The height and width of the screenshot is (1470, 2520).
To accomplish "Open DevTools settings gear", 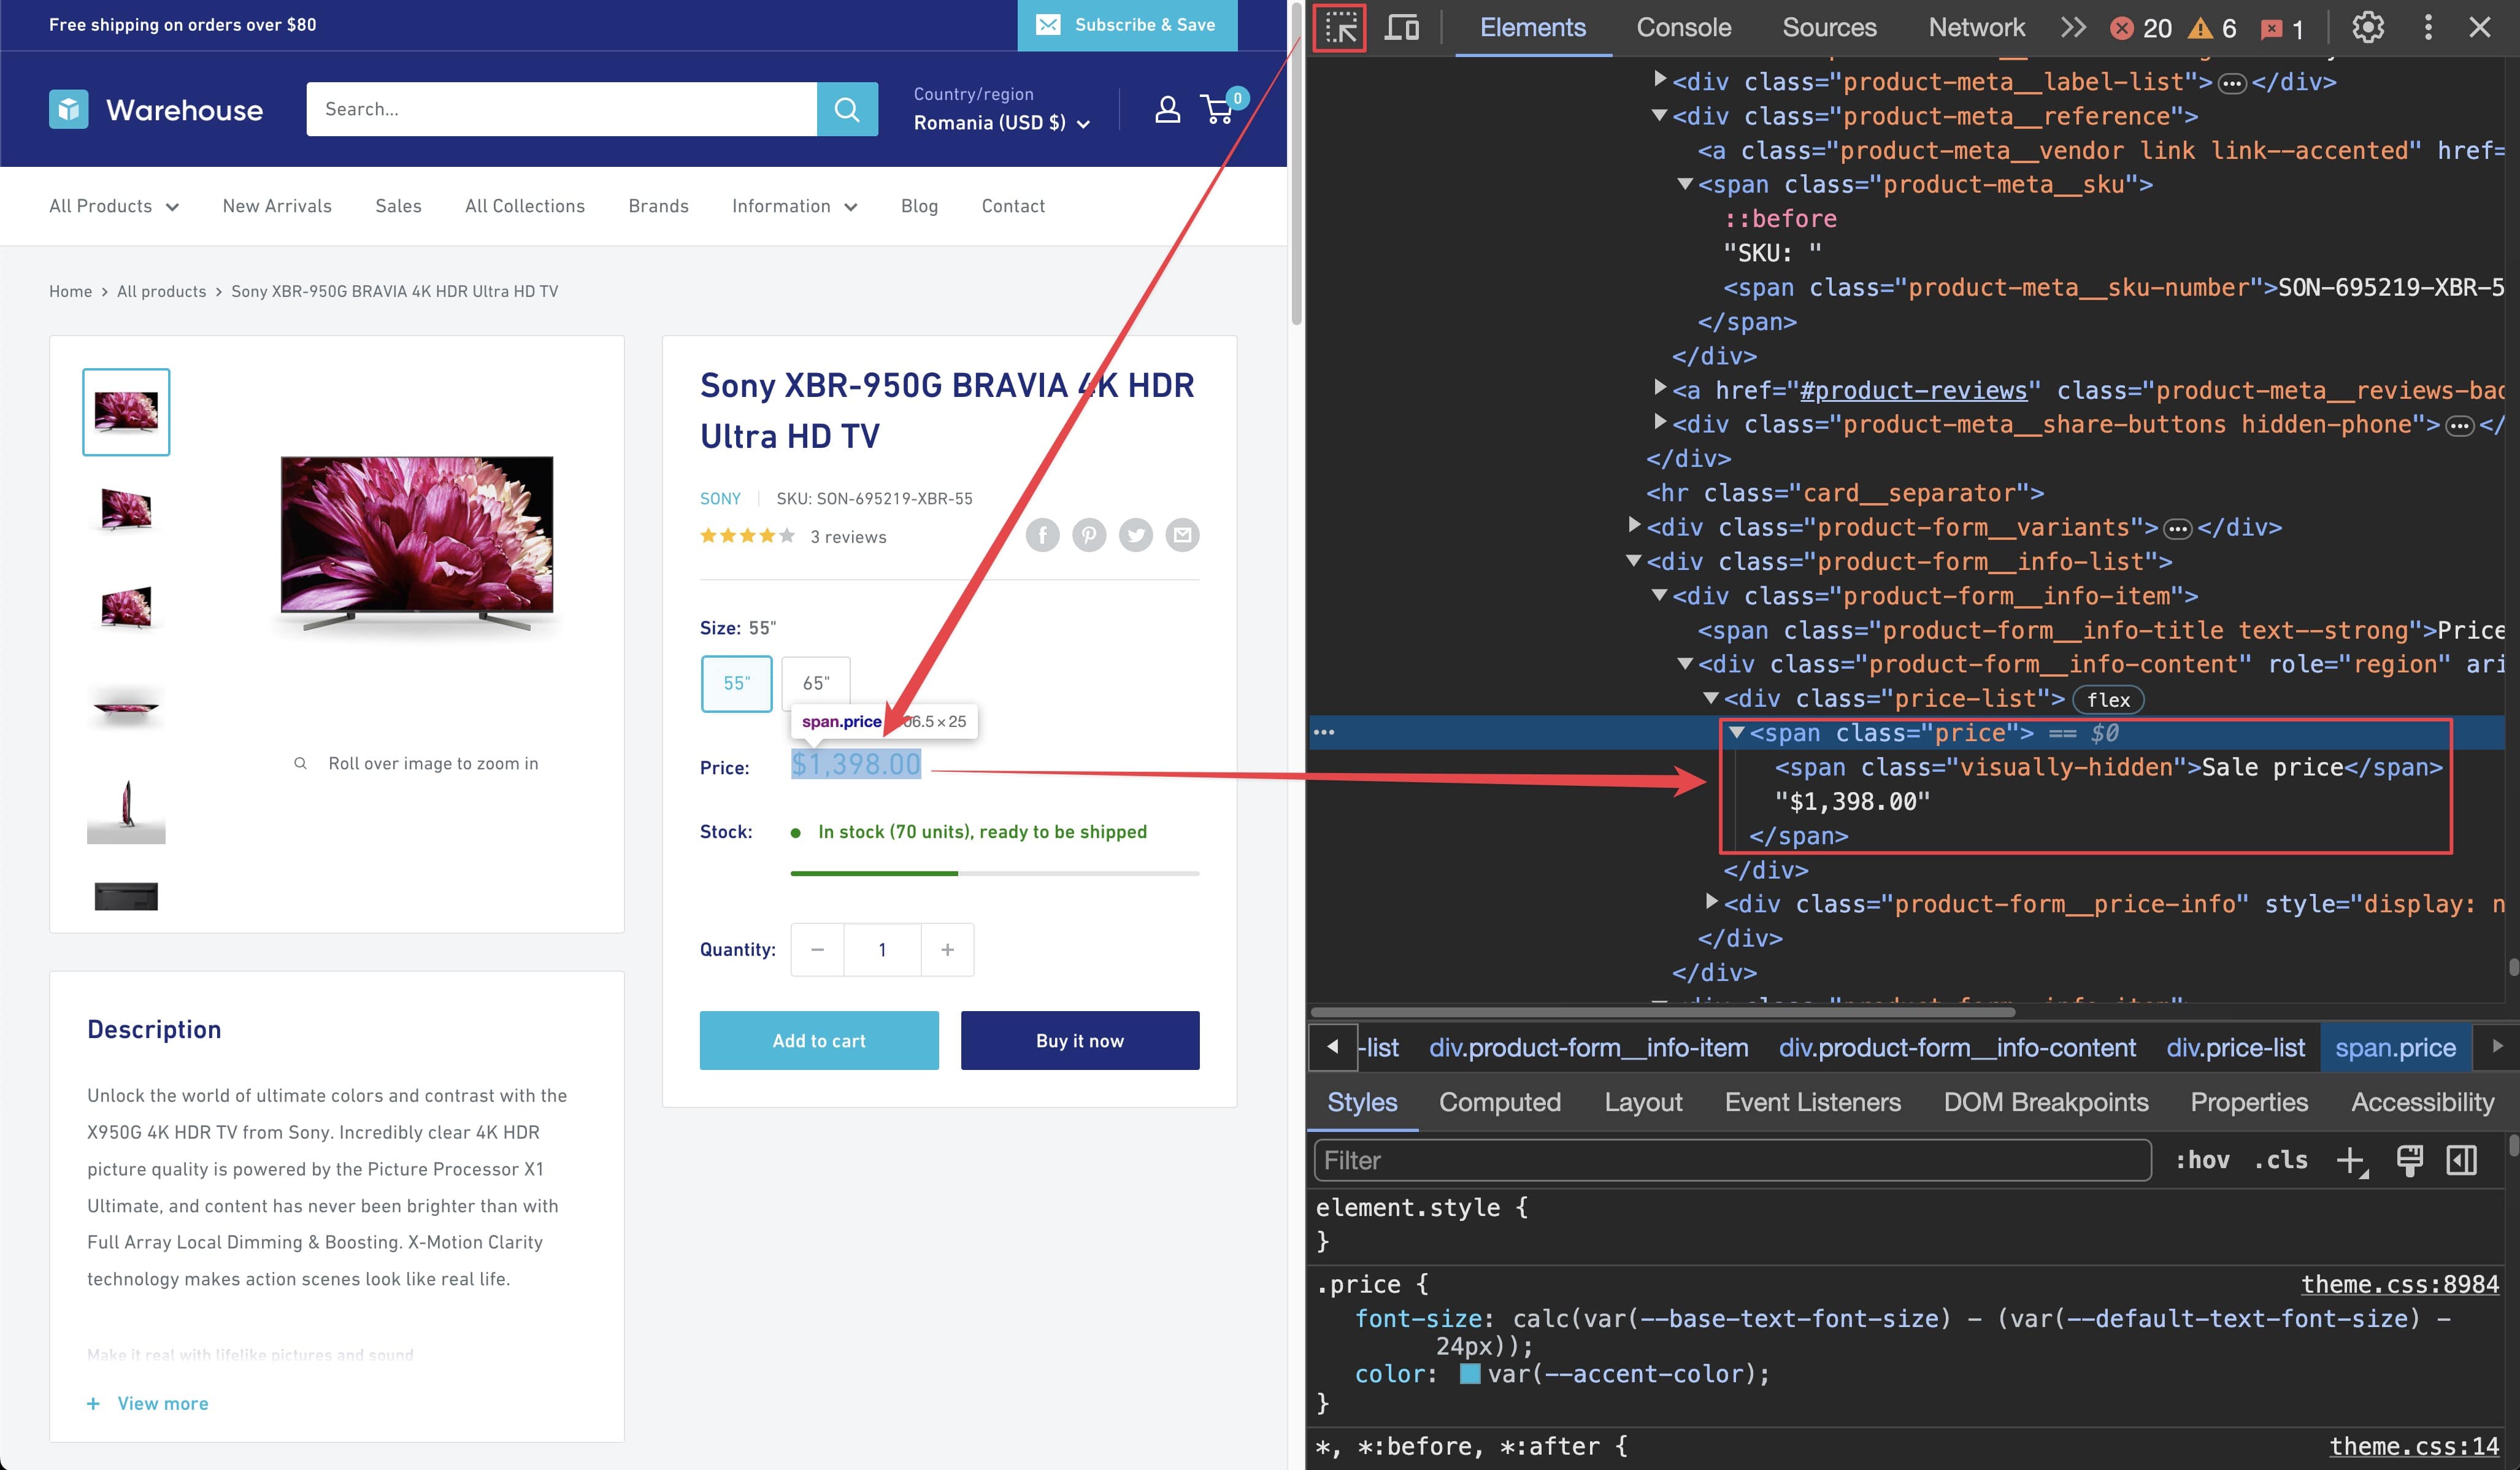I will 2367,27.
